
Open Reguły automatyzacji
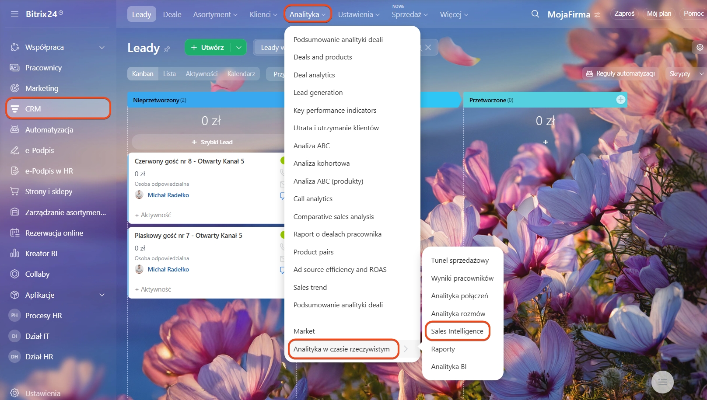pos(620,73)
